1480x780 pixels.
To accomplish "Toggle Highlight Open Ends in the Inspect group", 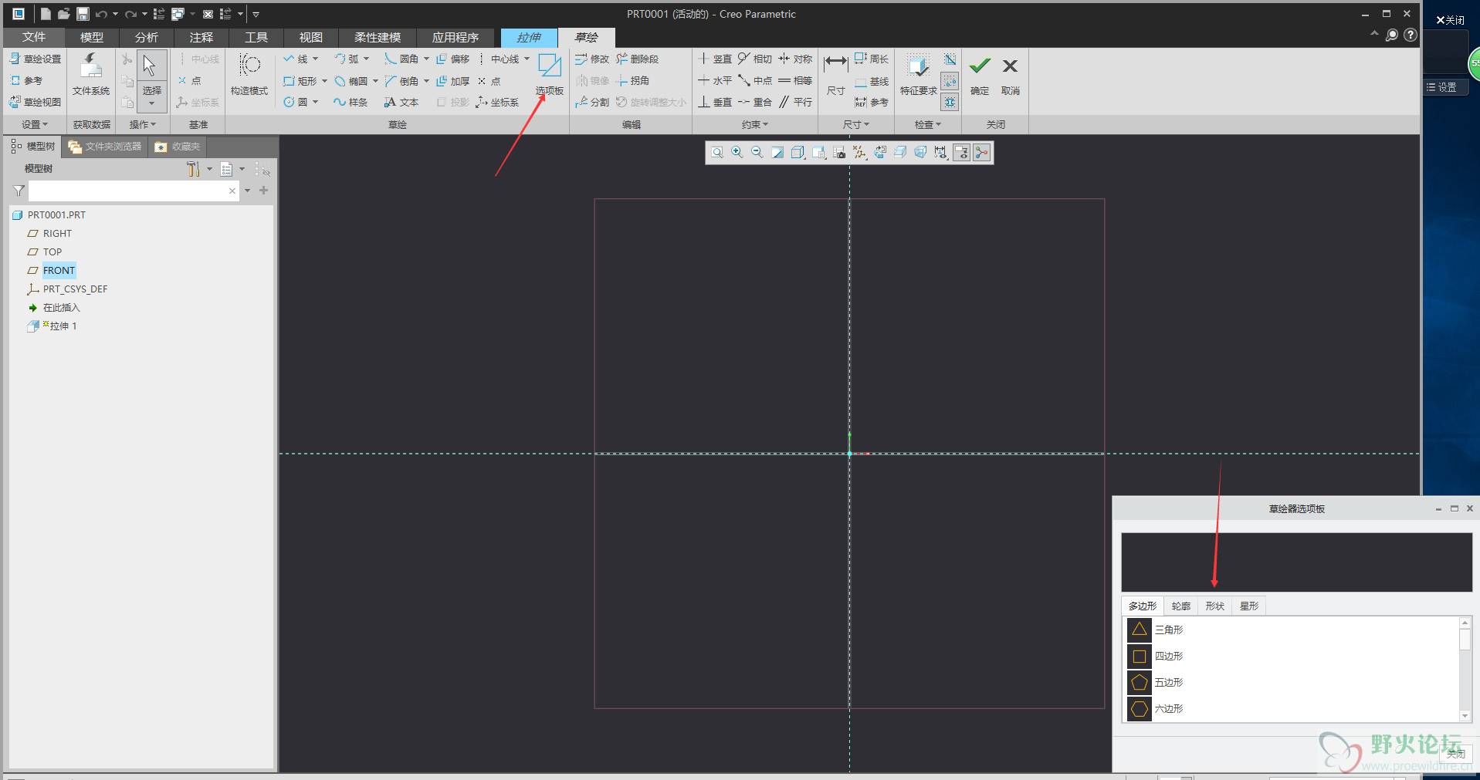I will click(x=950, y=81).
